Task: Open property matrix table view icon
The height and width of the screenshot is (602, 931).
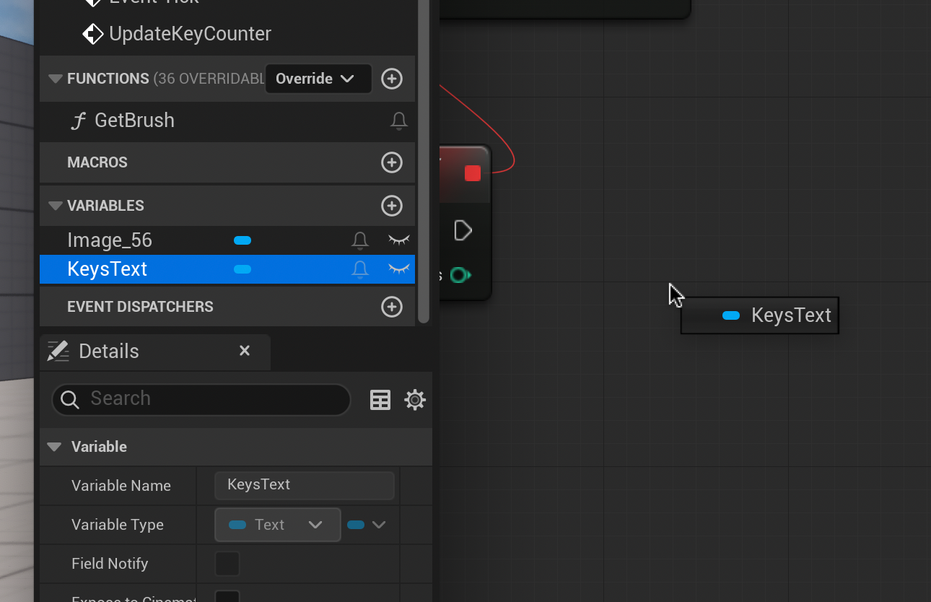Action: click(x=380, y=400)
